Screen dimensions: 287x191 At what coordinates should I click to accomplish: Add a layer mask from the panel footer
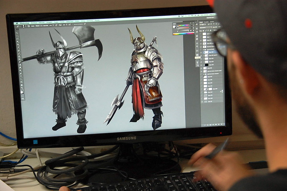coord(211,125)
